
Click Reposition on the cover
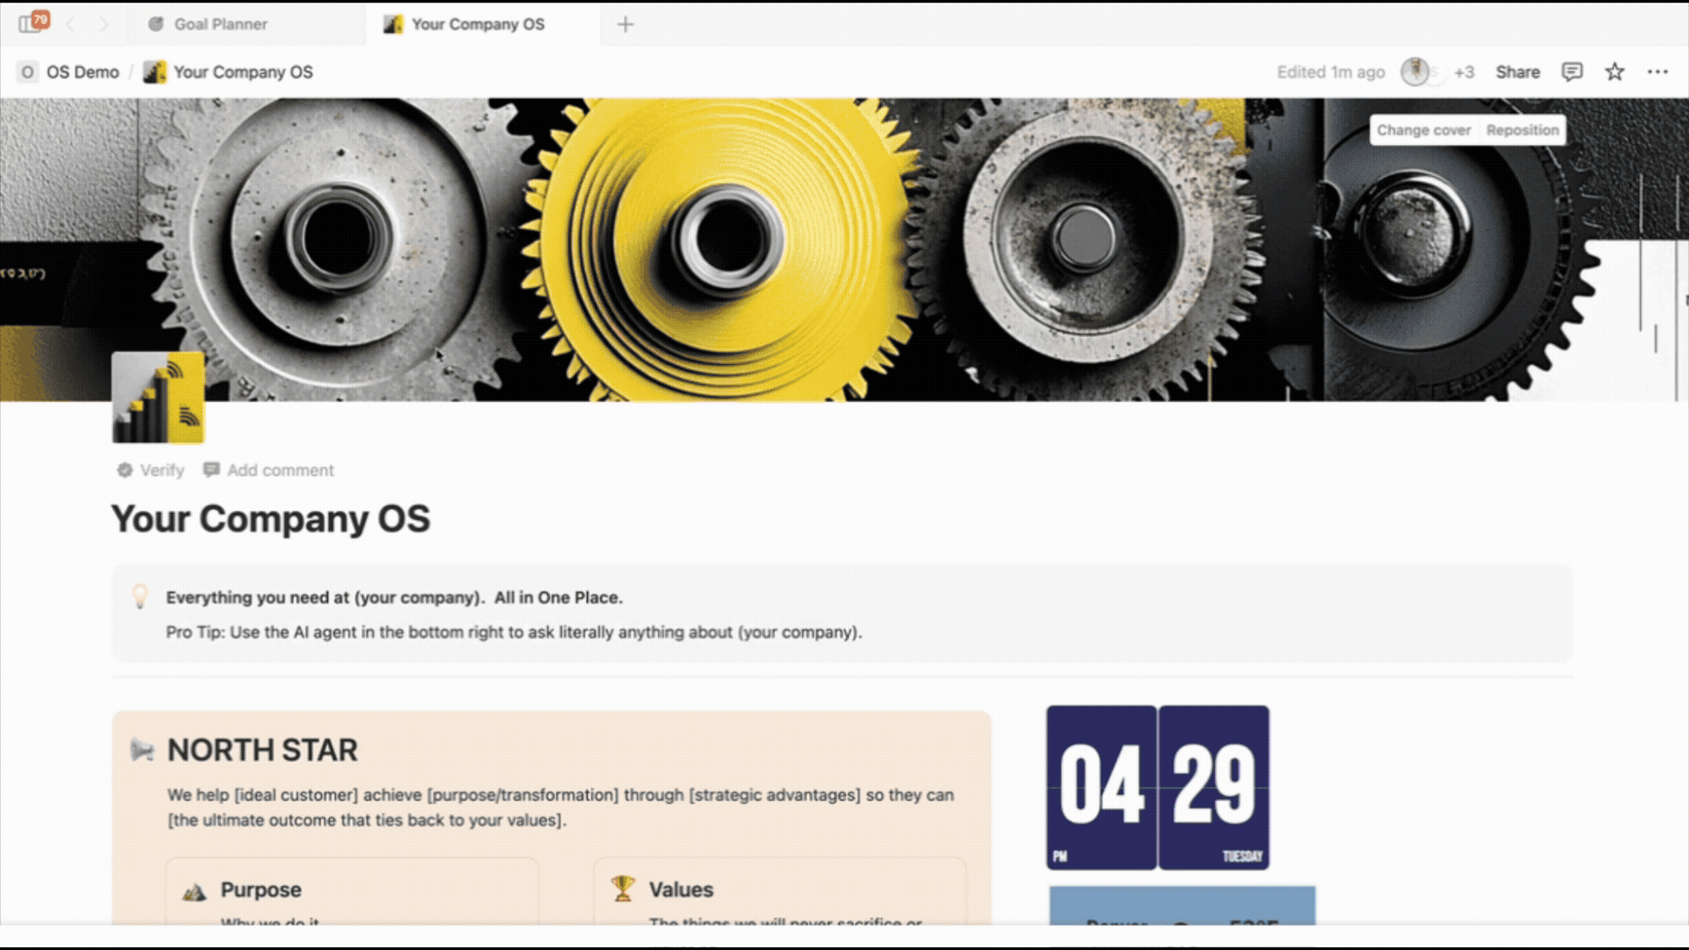1522,130
